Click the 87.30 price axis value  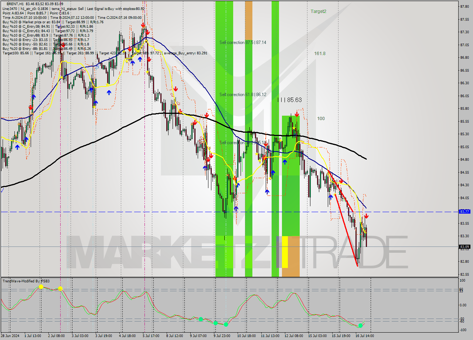pos(465,32)
